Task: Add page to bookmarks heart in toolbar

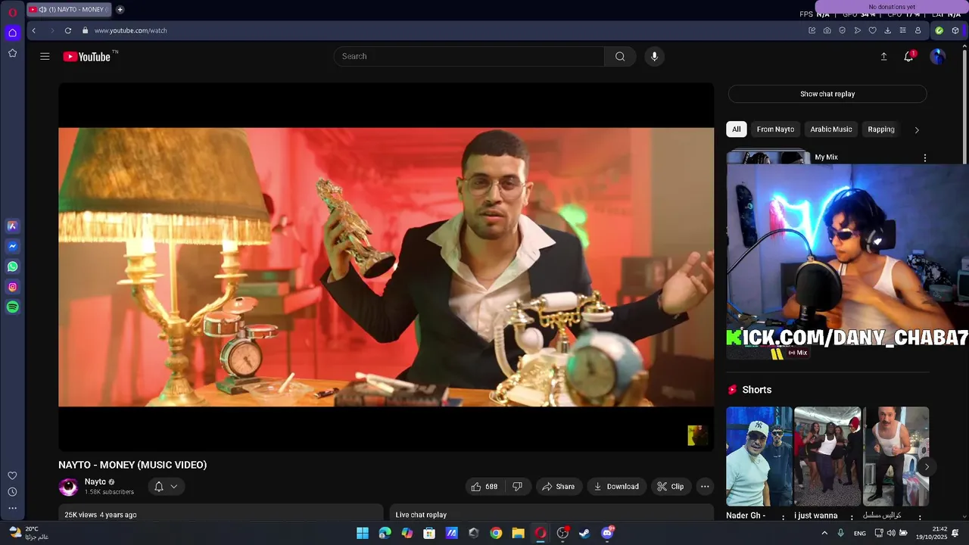Action: [872, 30]
